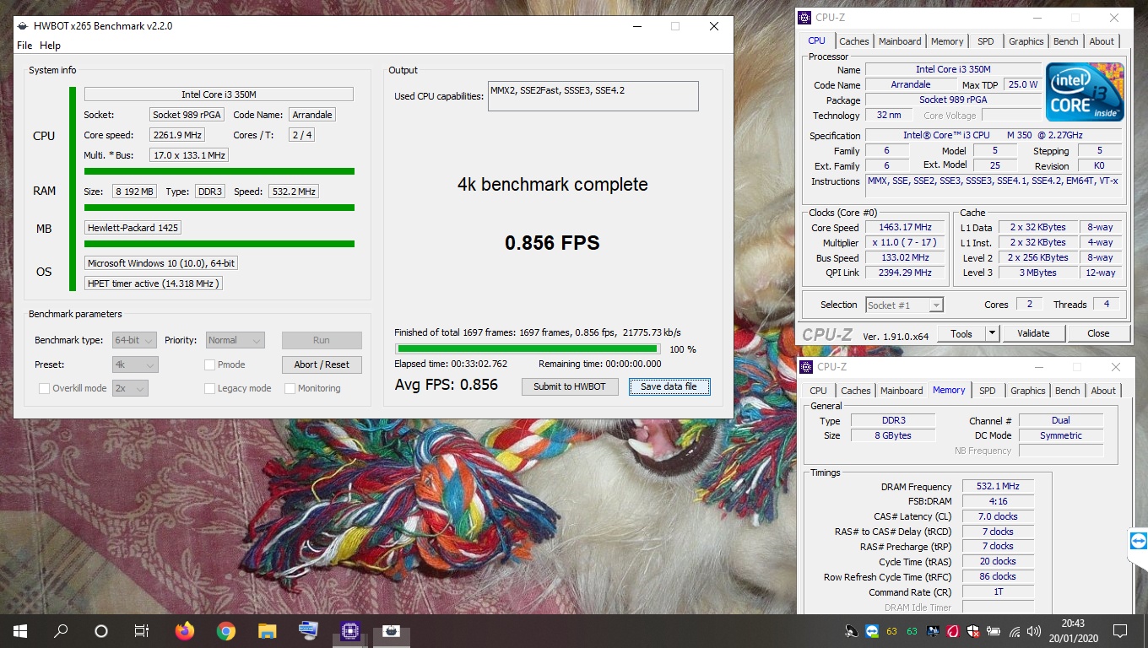This screenshot has width=1148, height=648.
Task: Click the green bar under CPU info
Action: pos(219,171)
